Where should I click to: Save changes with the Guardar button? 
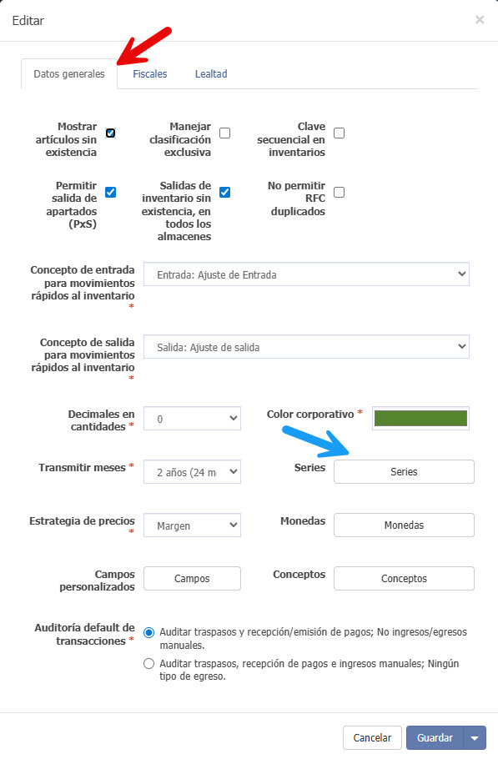pyautogui.click(x=435, y=737)
